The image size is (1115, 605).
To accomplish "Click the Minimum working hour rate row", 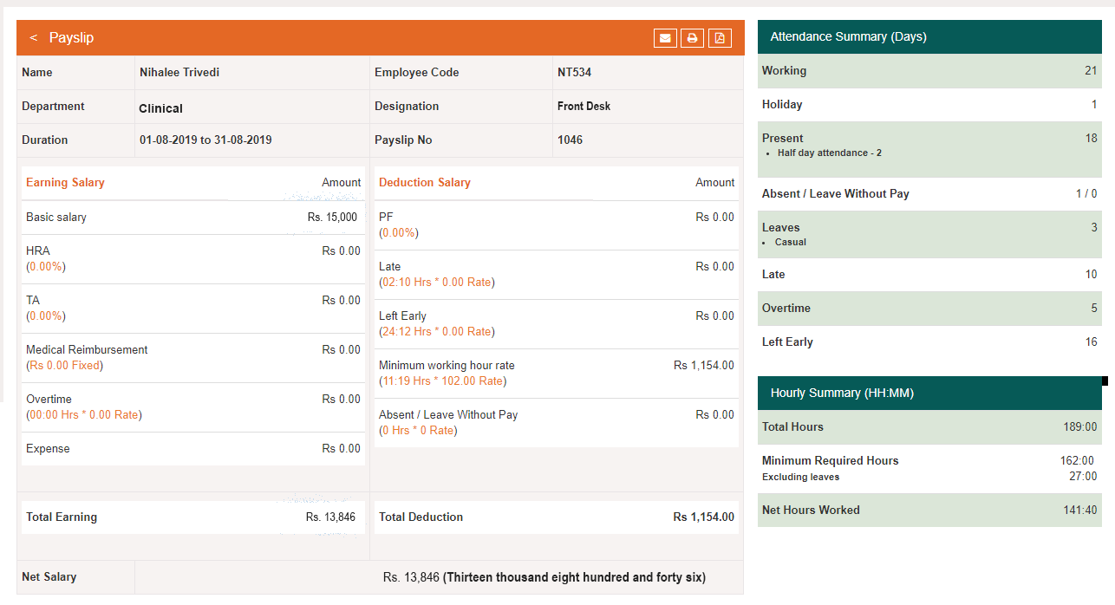I will click(557, 374).
